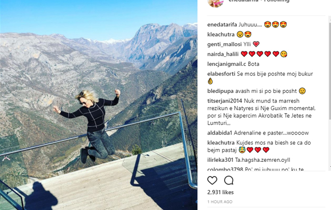Open enedatarifa username in caption
331x210 pixels.
tap(222, 25)
